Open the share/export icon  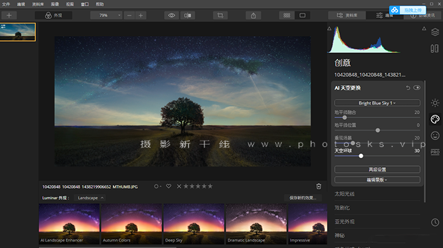coord(253,15)
